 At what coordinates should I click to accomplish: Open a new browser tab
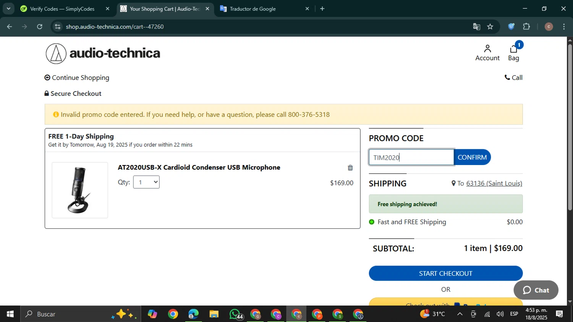pos(322,8)
